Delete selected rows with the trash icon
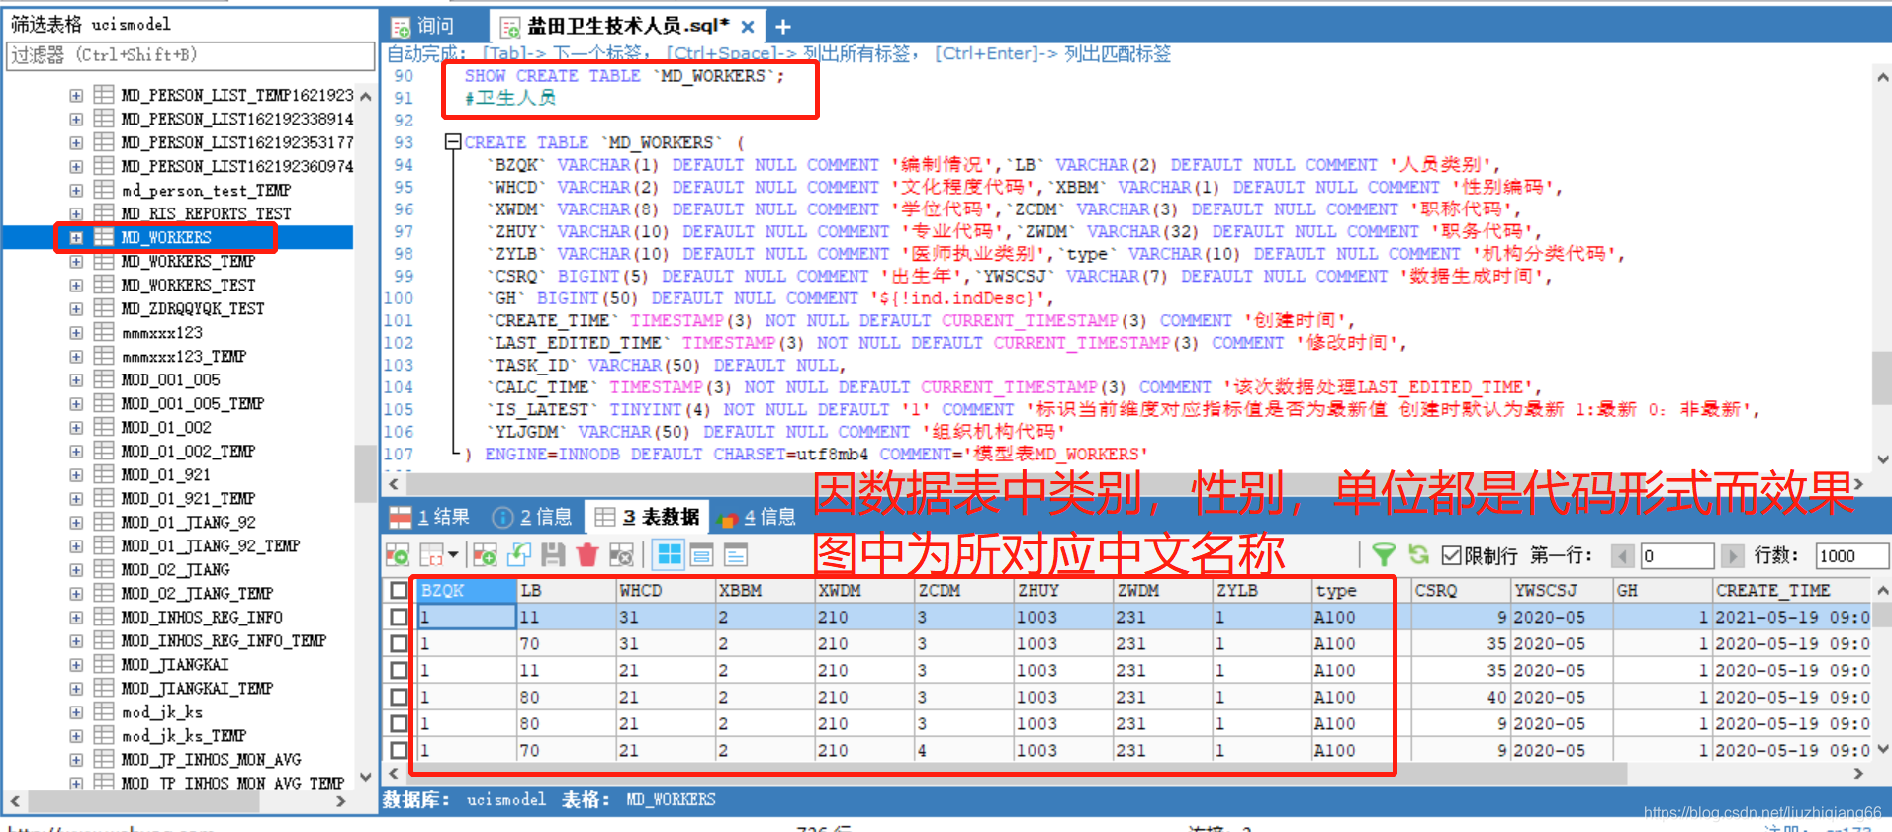Screen dimensions: 1892x832 pyautogui.click(x=587, y=555)
